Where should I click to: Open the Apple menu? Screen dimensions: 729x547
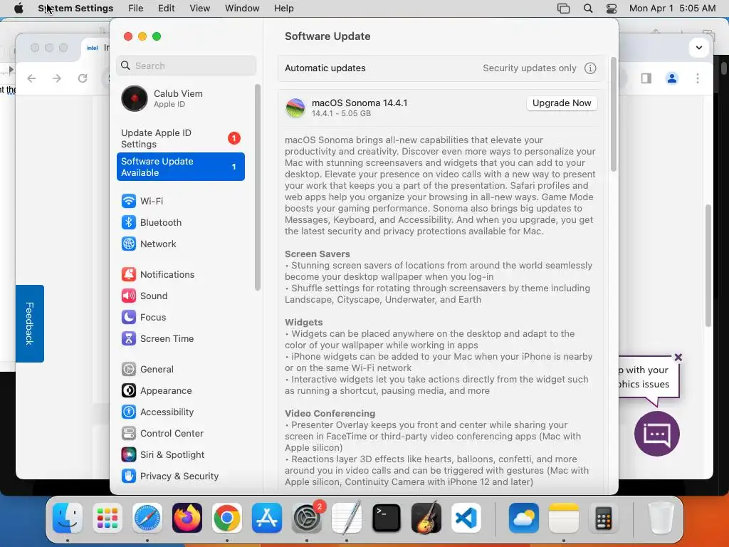point(19,9)
